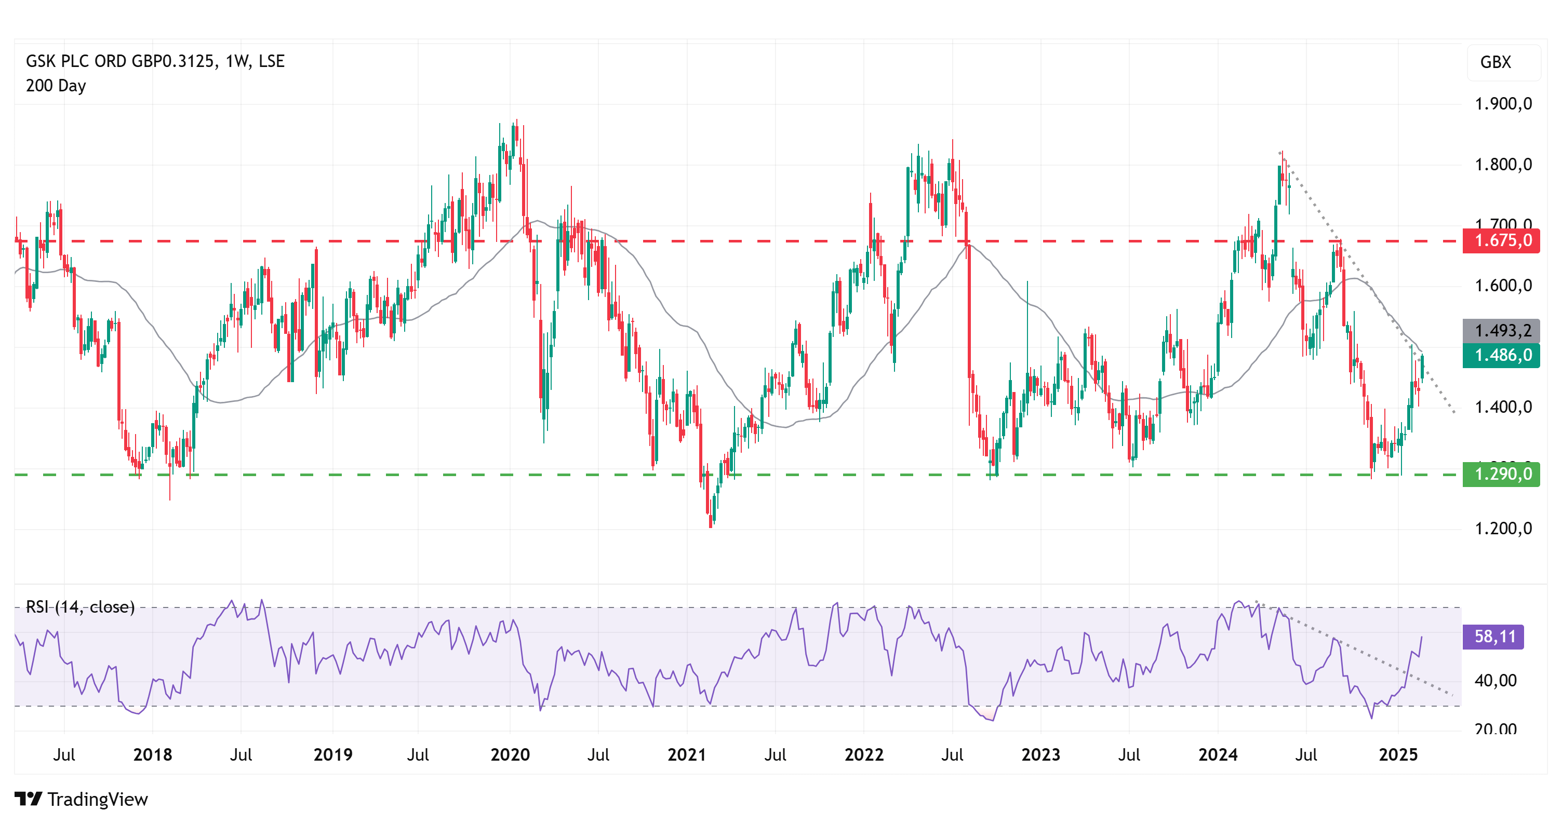1562x824 pixels.
Task: Open the TradingView logo link
Action: tap(81, 799)
